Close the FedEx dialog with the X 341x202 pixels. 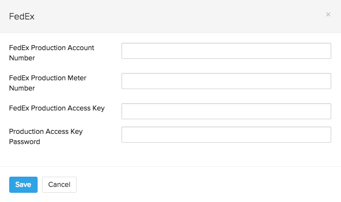tap(328, 15)
